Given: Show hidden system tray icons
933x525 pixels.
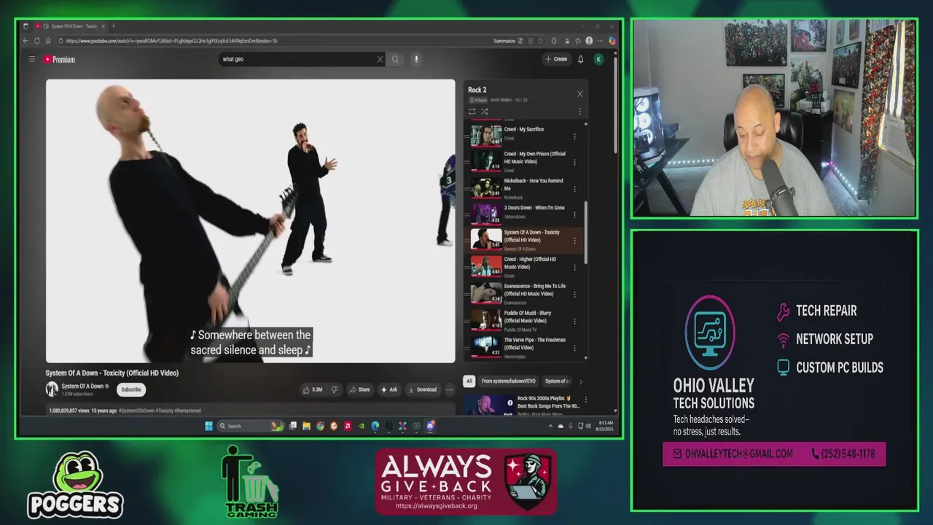Looking at the screenshot, I should (x=550, y=426).
